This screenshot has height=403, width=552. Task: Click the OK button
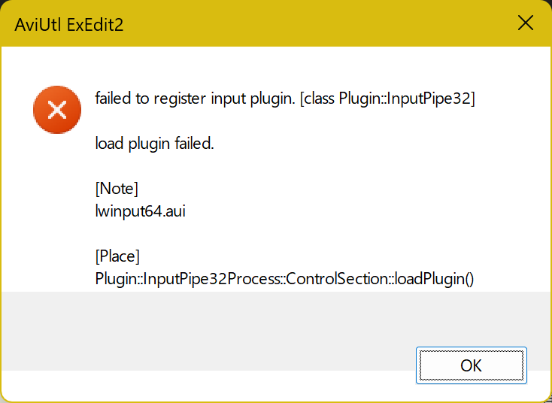point(471,365)
